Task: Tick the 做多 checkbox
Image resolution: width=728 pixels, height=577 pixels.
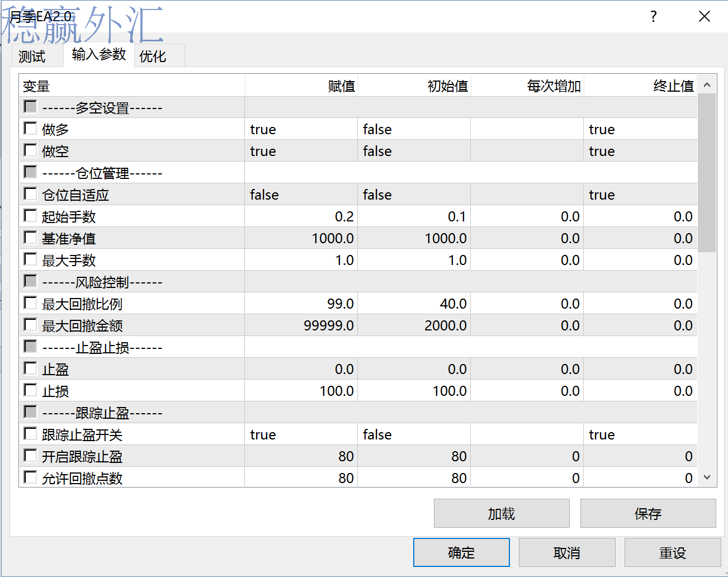Action: point(30,129)
